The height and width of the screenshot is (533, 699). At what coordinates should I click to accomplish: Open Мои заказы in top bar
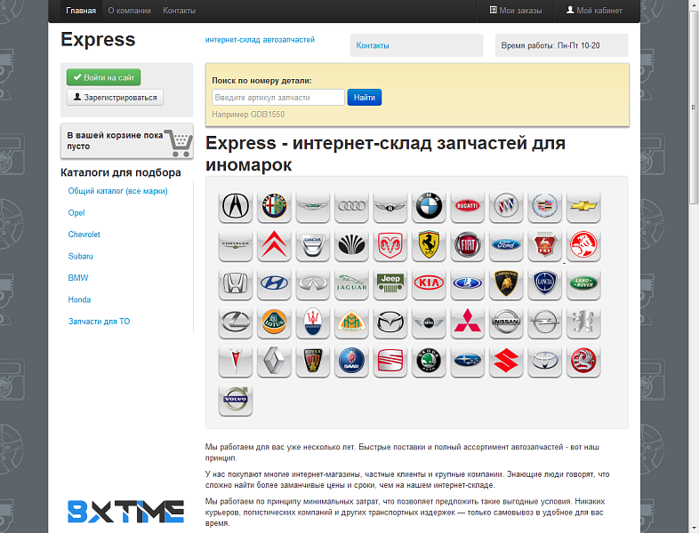pyautogui.click(x=516, y=11)
